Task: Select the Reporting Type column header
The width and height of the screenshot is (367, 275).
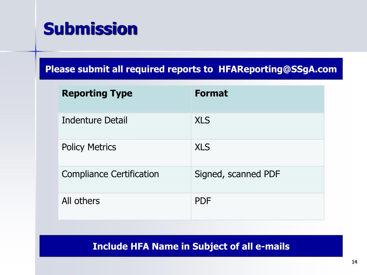Action: [x=124, y=99]
